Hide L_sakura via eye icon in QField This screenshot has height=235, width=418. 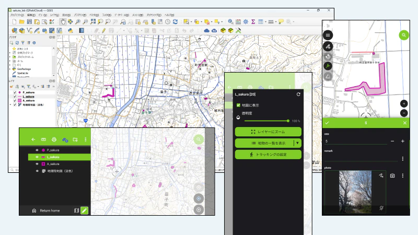(x=37, y=157)
